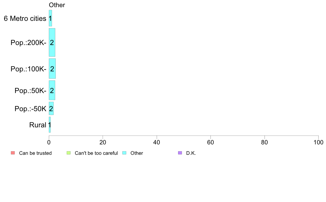Viewport: 326px width, 202px height.
Task: Click the 6 Metro cities axis label
Action: click(25, 18)
